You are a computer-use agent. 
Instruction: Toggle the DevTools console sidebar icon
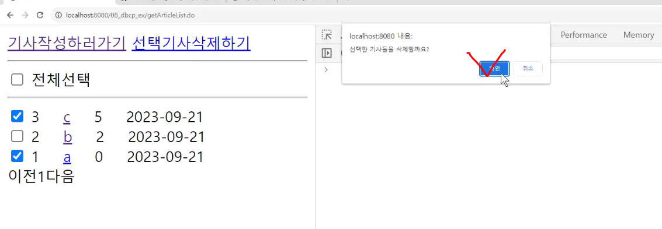click(x=327, y=53)
